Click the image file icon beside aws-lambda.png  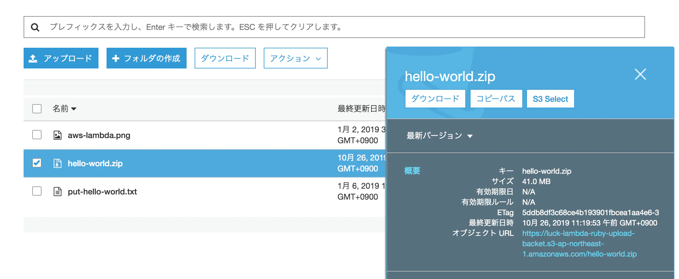[x=58, y=135]
